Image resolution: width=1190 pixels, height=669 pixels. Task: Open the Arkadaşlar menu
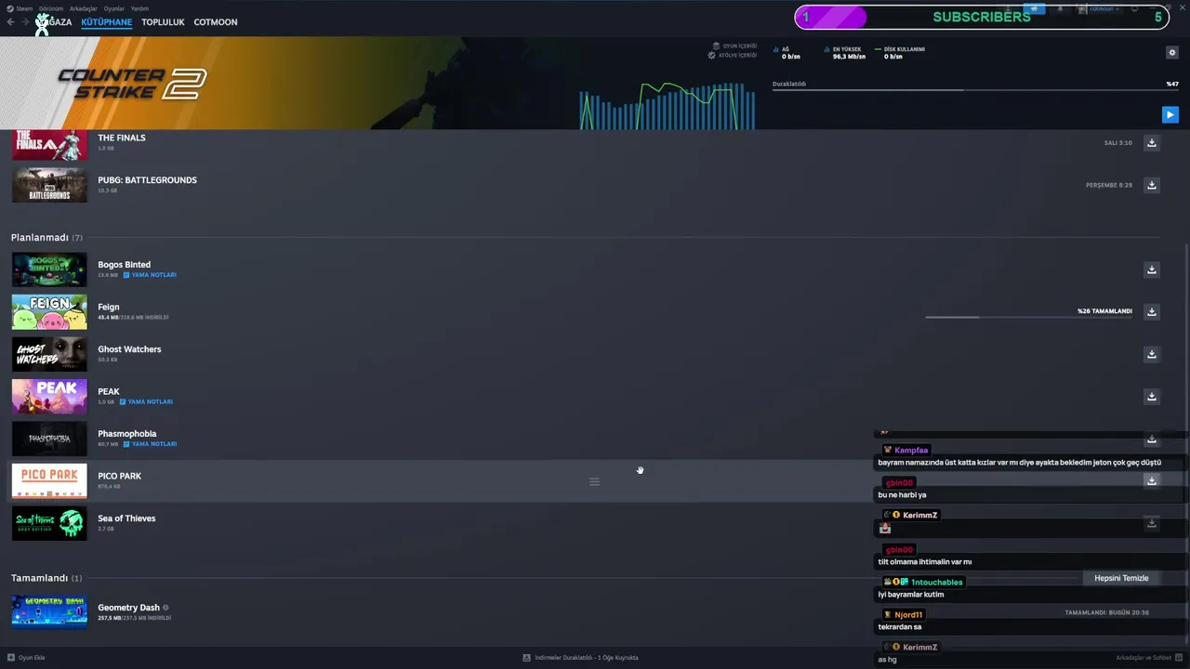(84, 8)
